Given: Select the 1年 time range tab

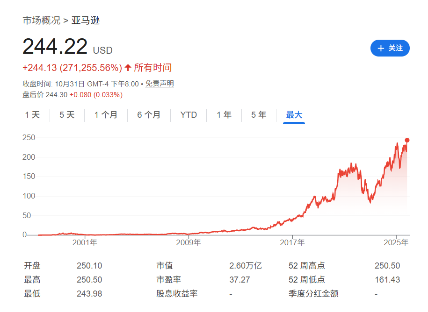Looking at the screenshot, I should 224,114.
